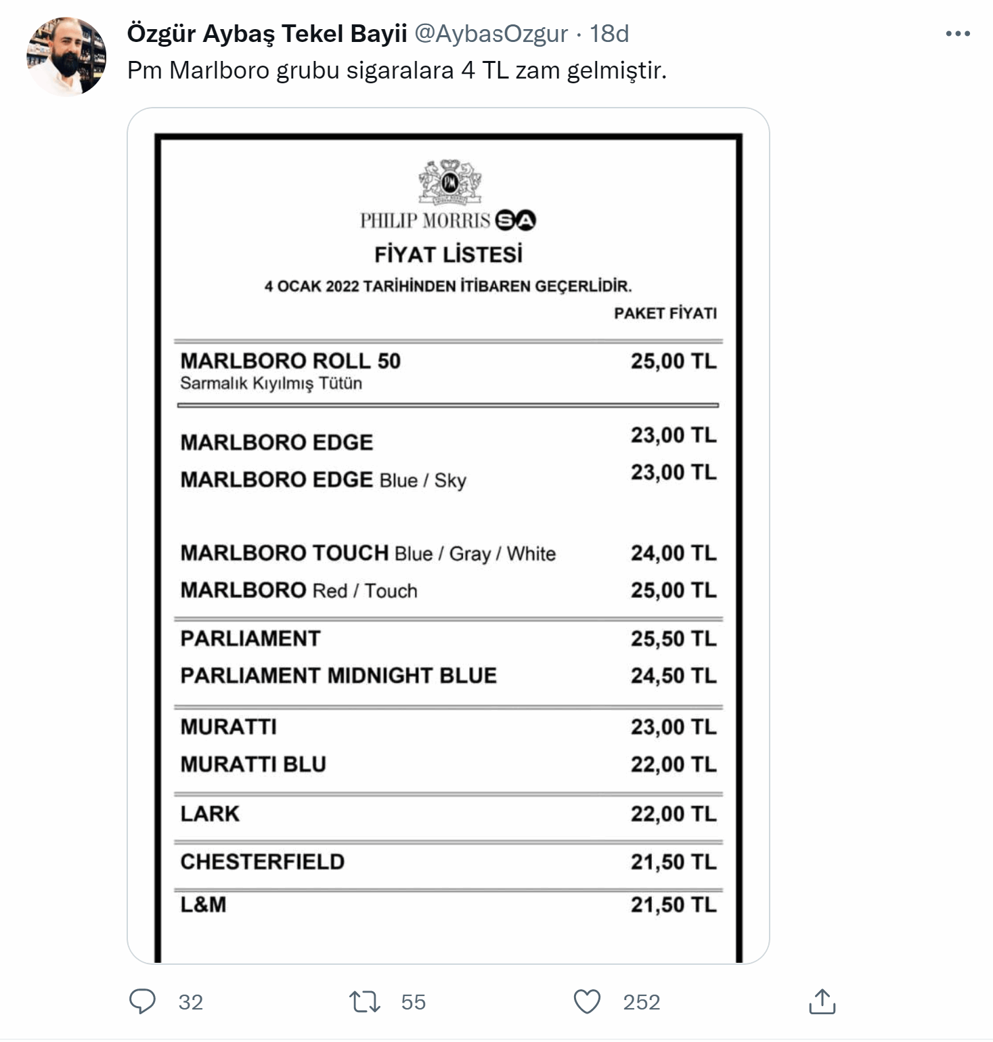Click the retweet count 55
The image size is (993, 1042).
click(413, 1002)
